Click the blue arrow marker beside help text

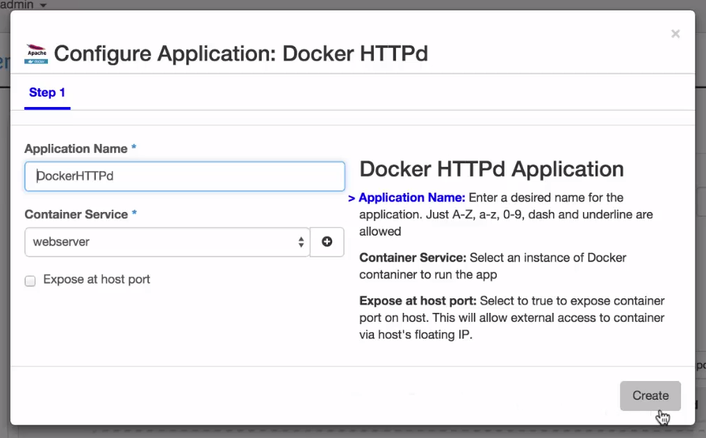(352, 198)
